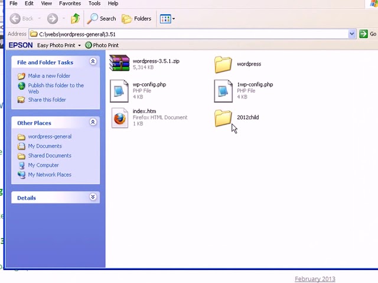Go up one folder level icon

pyautogui.click(x=75, y=18)
